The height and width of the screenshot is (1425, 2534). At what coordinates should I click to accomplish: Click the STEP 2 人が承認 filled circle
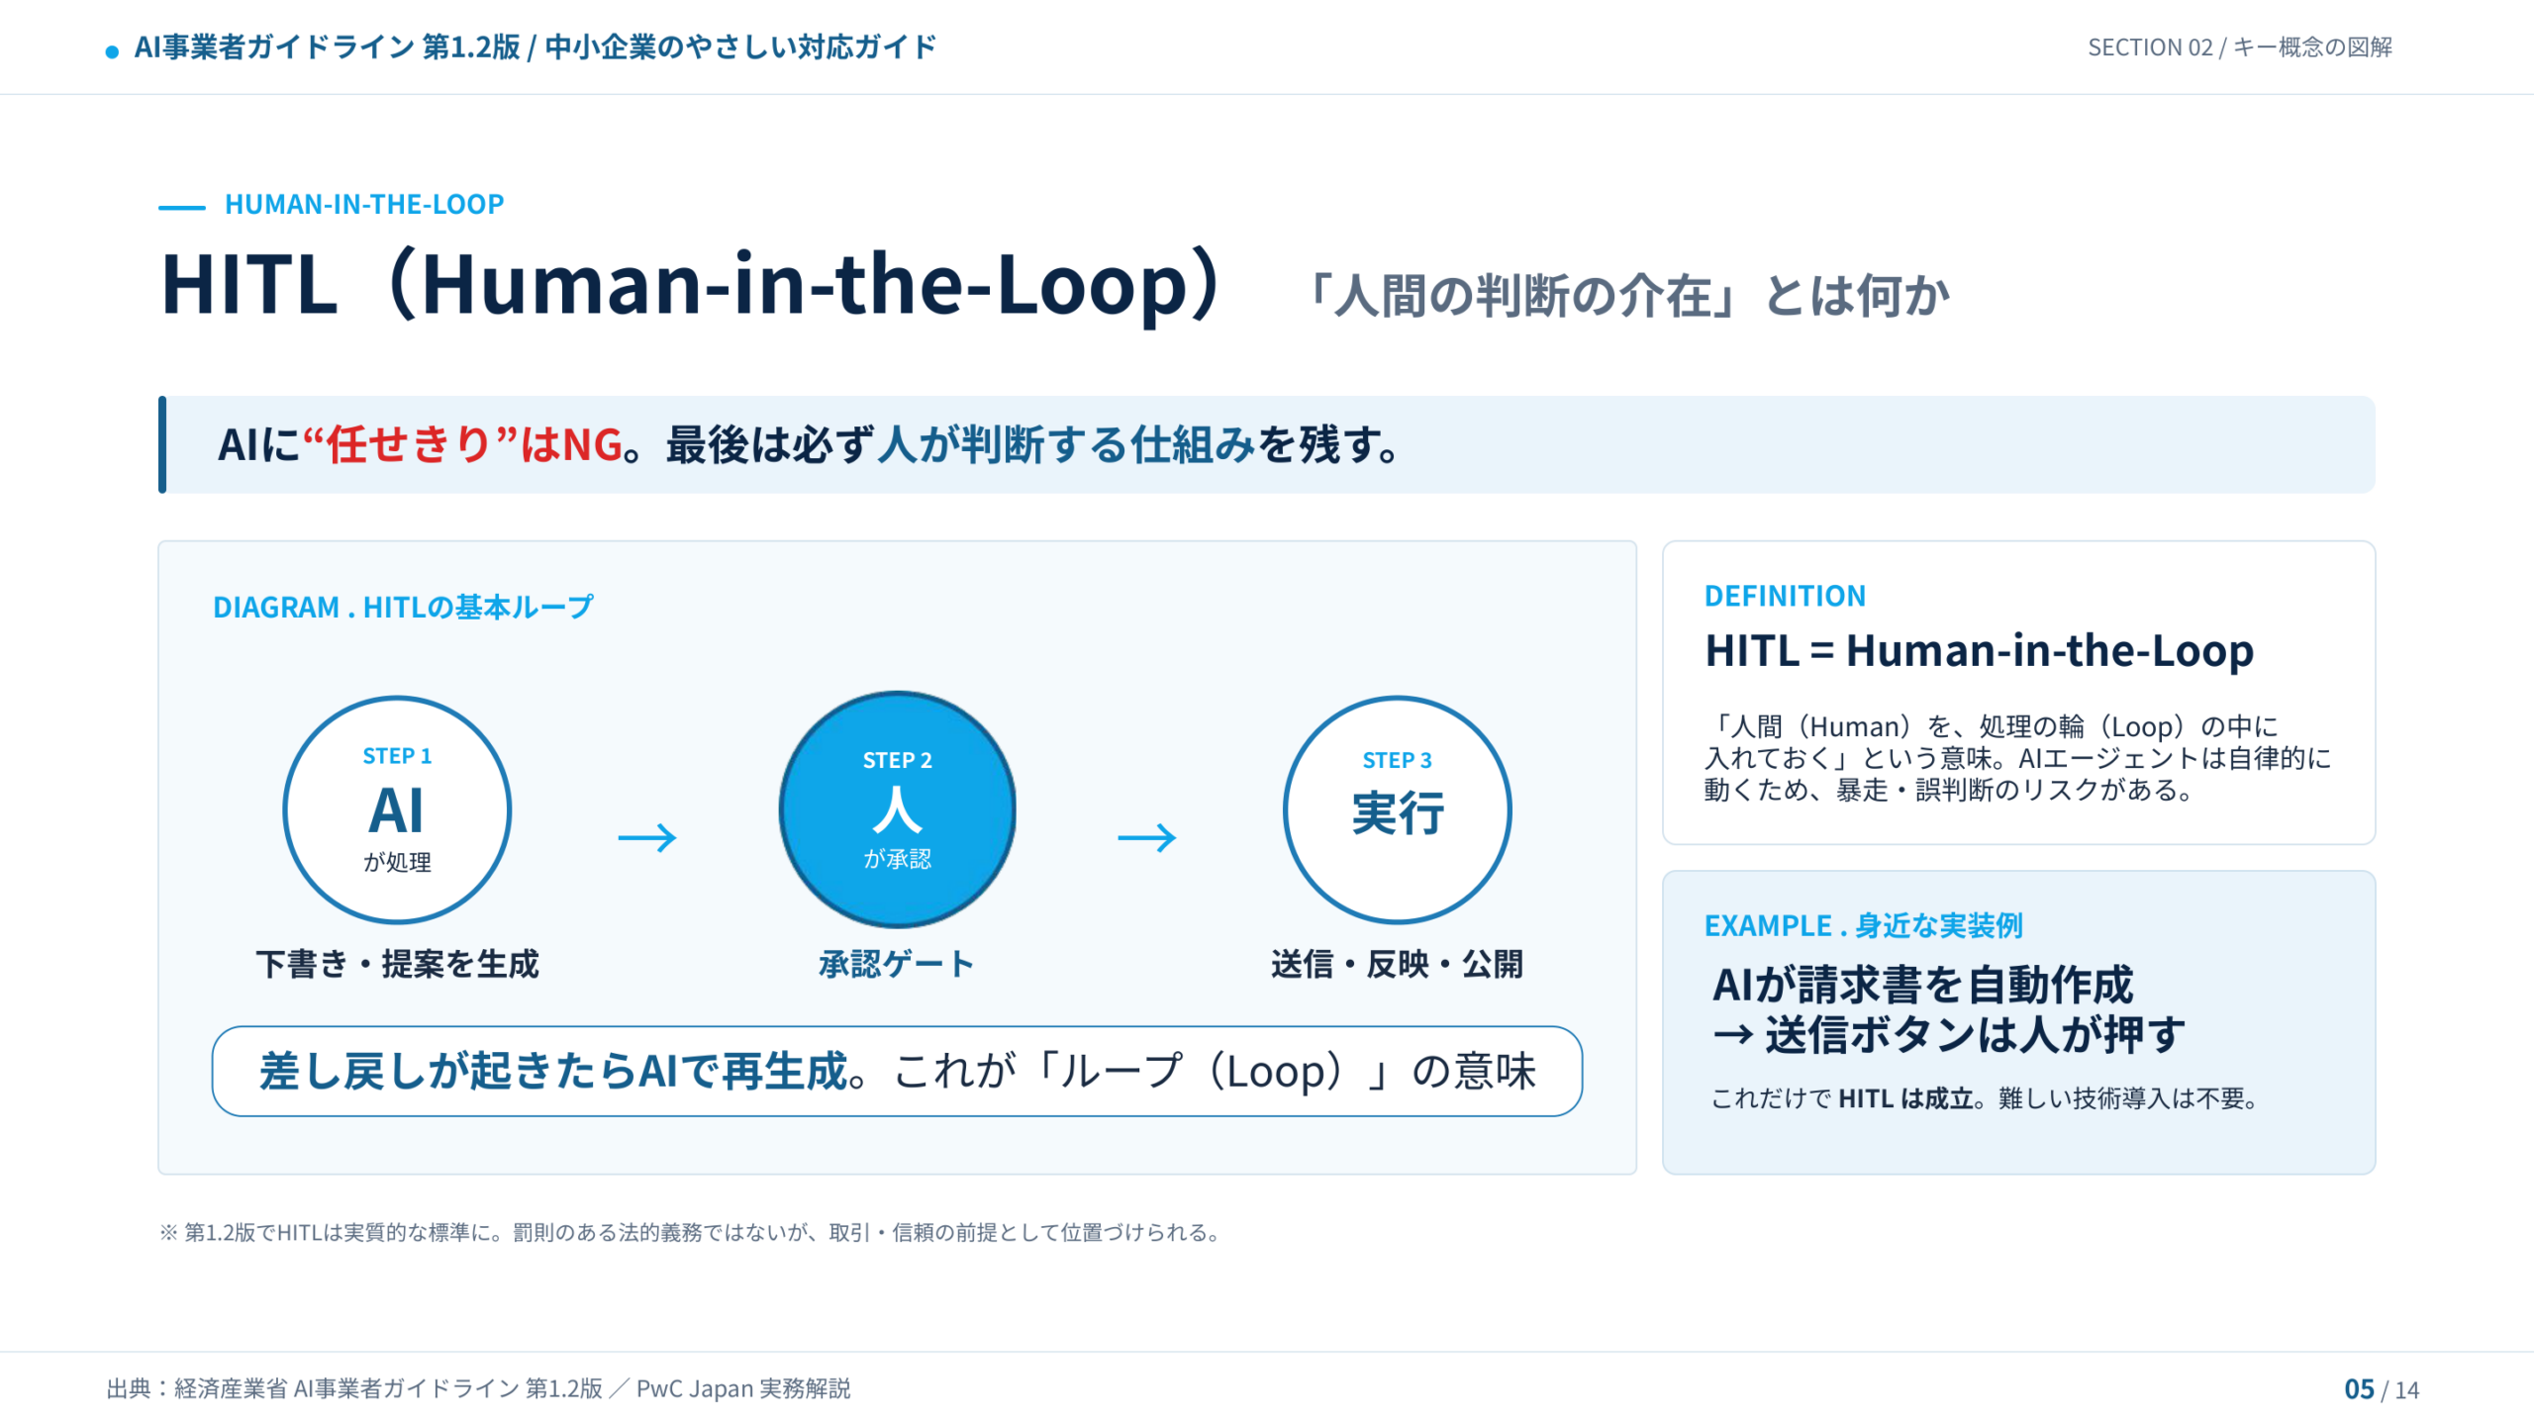coord(897,809)
